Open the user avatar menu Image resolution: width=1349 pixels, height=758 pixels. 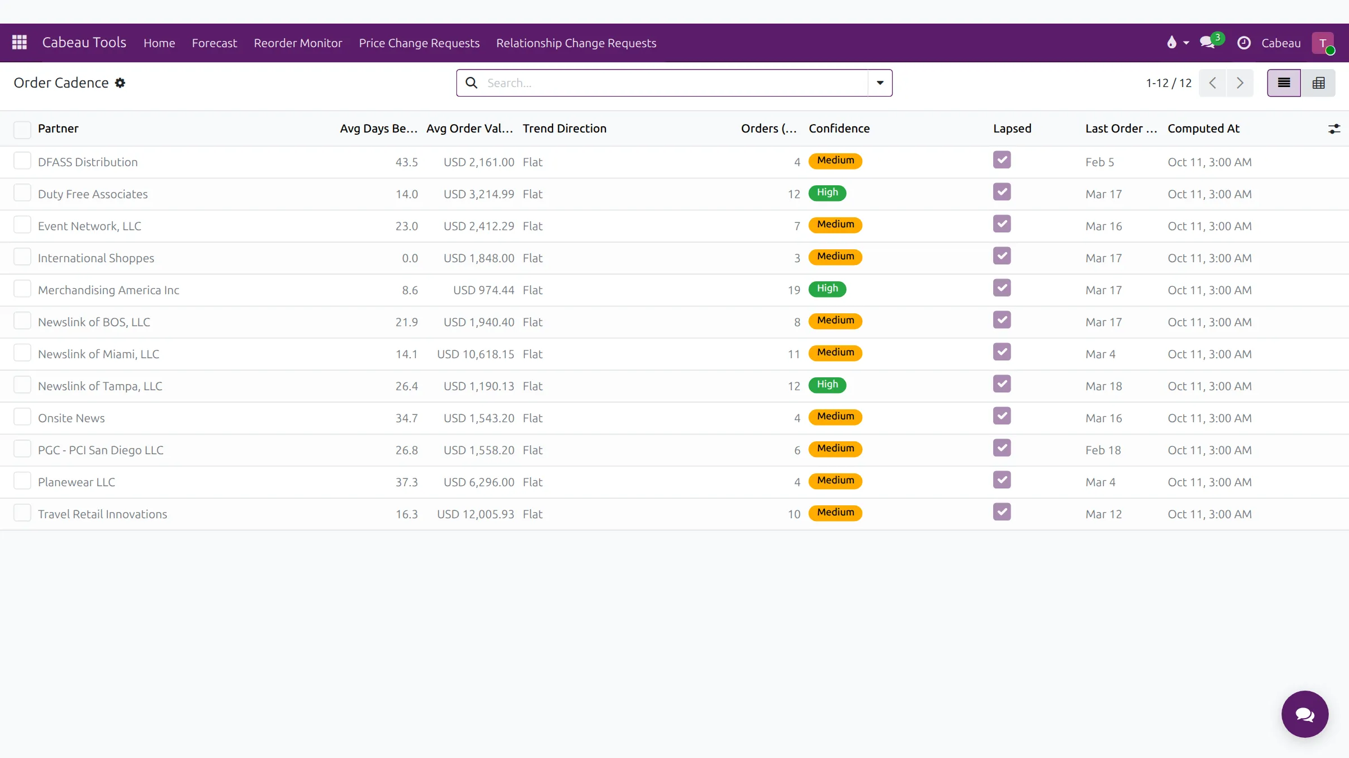1323,43
